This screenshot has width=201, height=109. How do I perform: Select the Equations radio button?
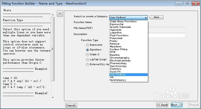tap(87, 50)
